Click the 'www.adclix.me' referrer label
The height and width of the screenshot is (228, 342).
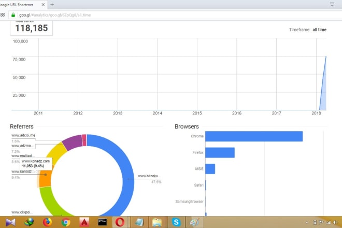pos(23,135)
